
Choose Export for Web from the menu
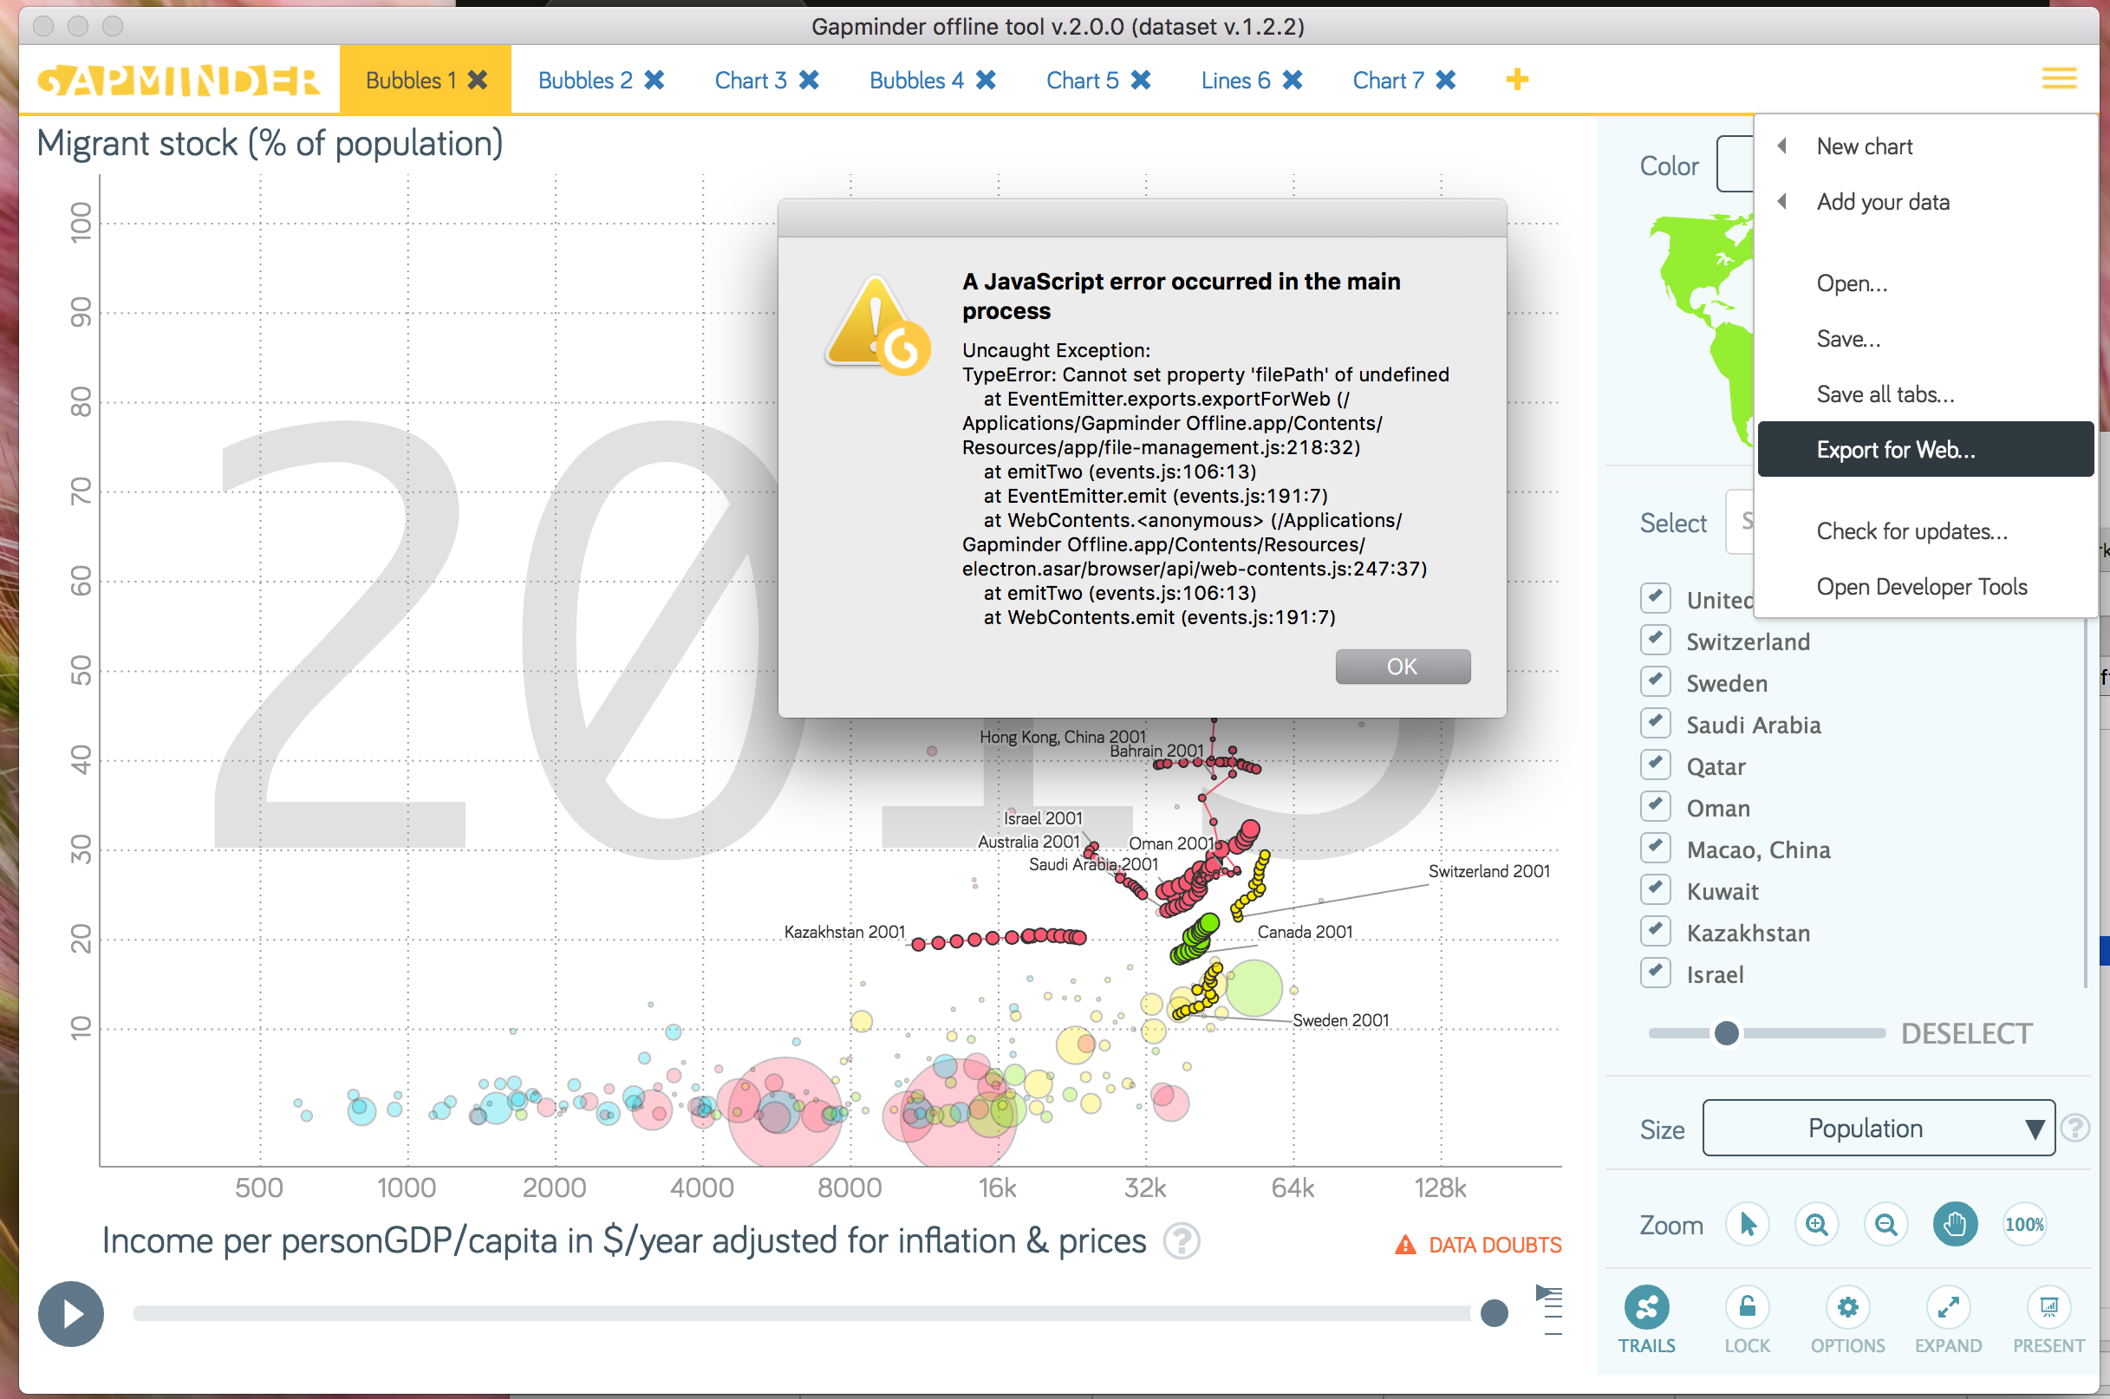tap(1895, 449)
